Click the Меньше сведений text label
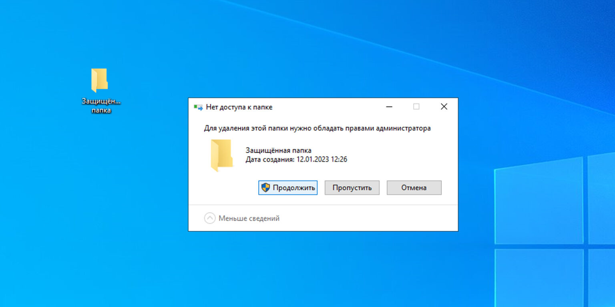Screen dimensions: 615x307 [x=249, y=218]
